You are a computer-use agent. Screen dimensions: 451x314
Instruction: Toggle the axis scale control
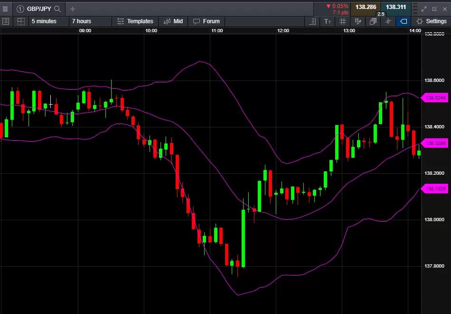coord(313,21)
